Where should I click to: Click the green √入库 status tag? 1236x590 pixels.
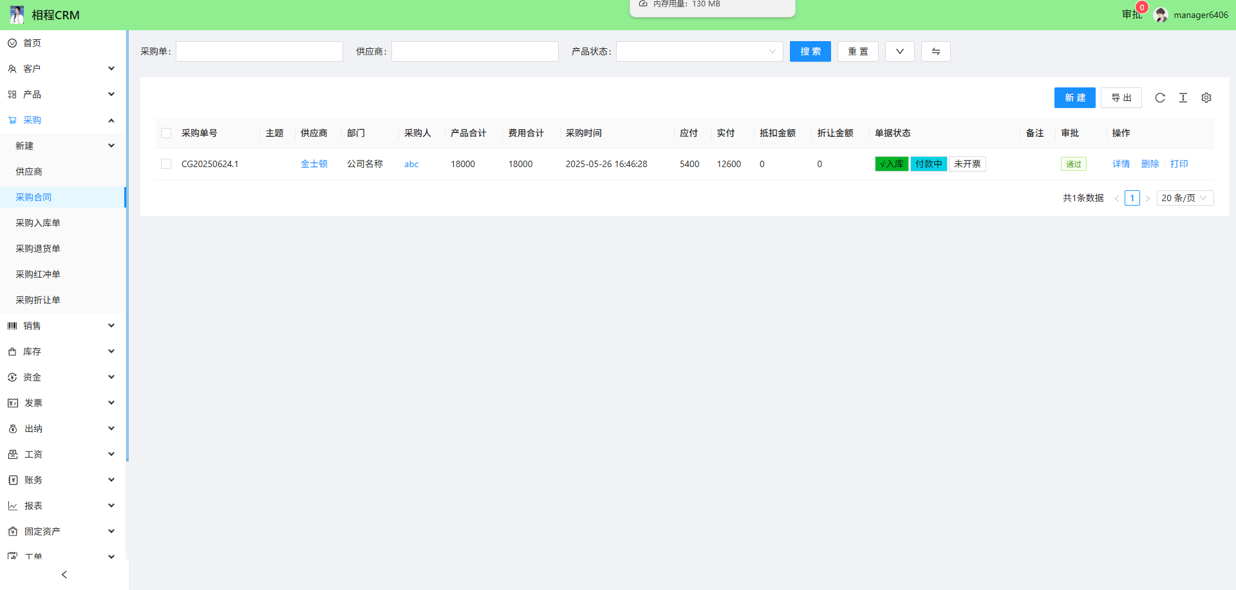coord(892,164)
